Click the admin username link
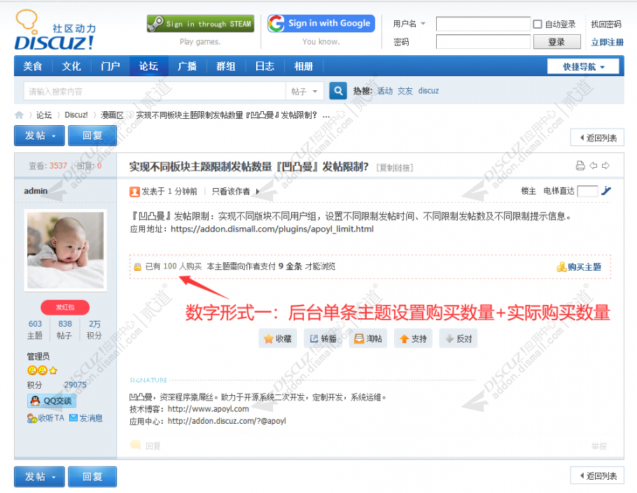 pyautogui.click(x=36, y=191)
